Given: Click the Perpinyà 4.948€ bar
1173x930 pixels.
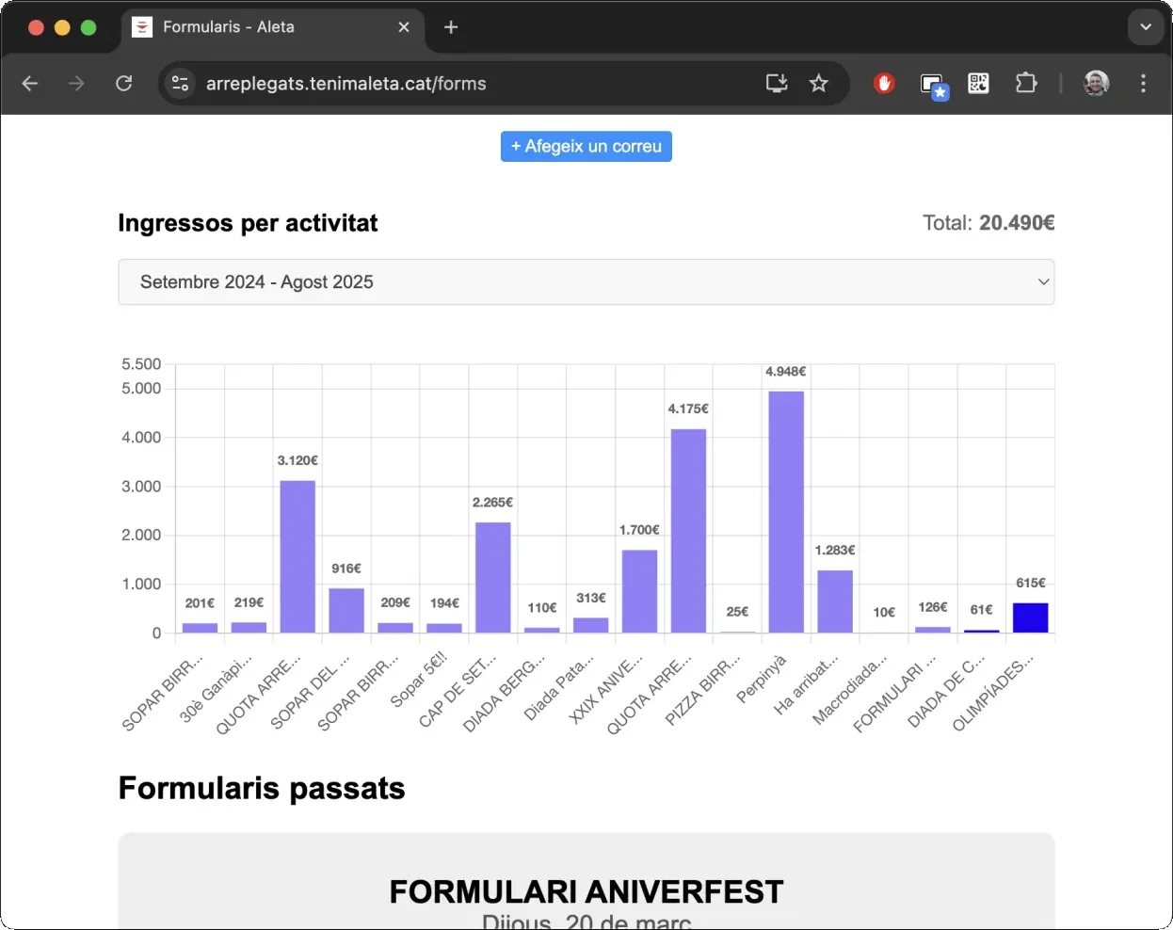Looking at the screenshot, I should pyautogui.click(x=786, y=512).
